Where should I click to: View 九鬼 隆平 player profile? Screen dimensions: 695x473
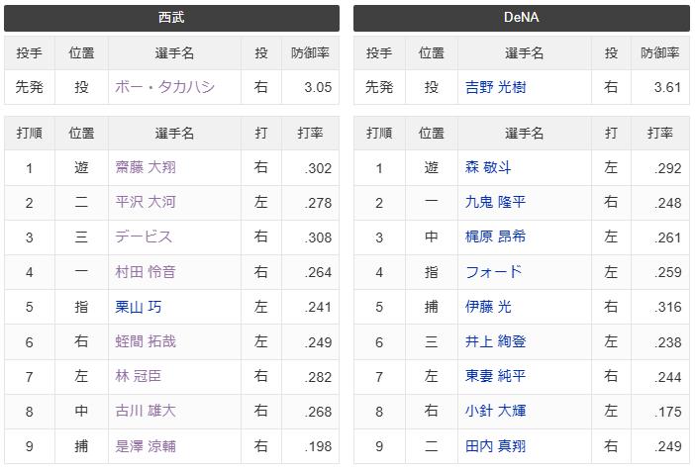point(495,203)
